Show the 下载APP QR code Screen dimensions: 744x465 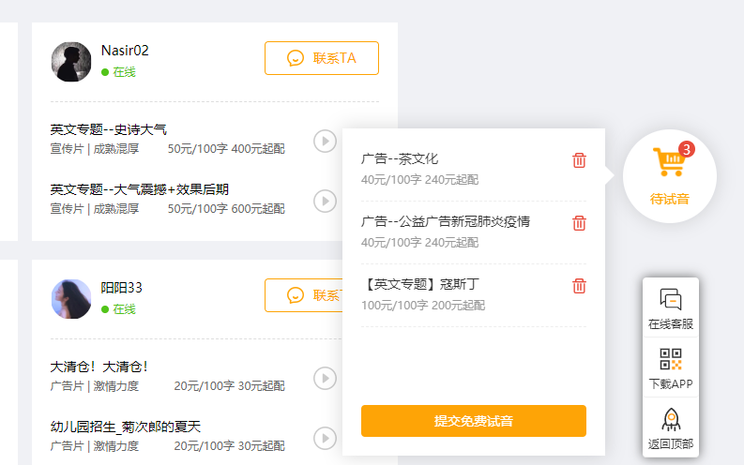click(x=670, y=368)
